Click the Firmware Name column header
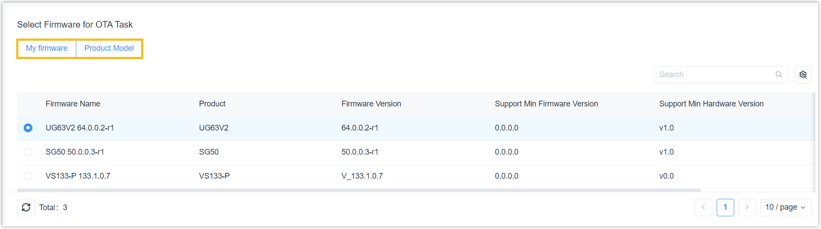This screenshot has height=229, width=821. (73, 104)
